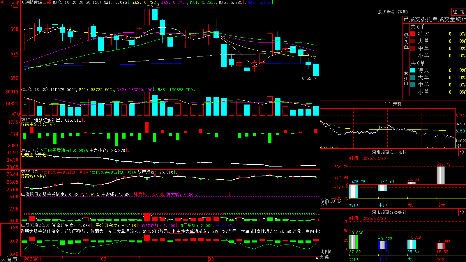Click the 散户 -425.75 bar in 实时监控
Image resolution: width=466 pixels, height=262 pixels.
(354, 191)
